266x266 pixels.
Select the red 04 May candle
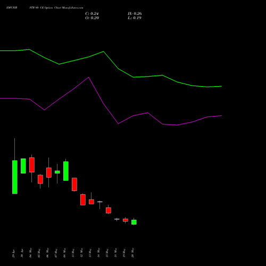32,165
